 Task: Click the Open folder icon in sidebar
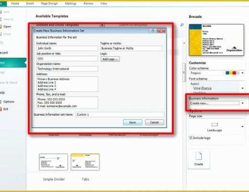point(1,26)
